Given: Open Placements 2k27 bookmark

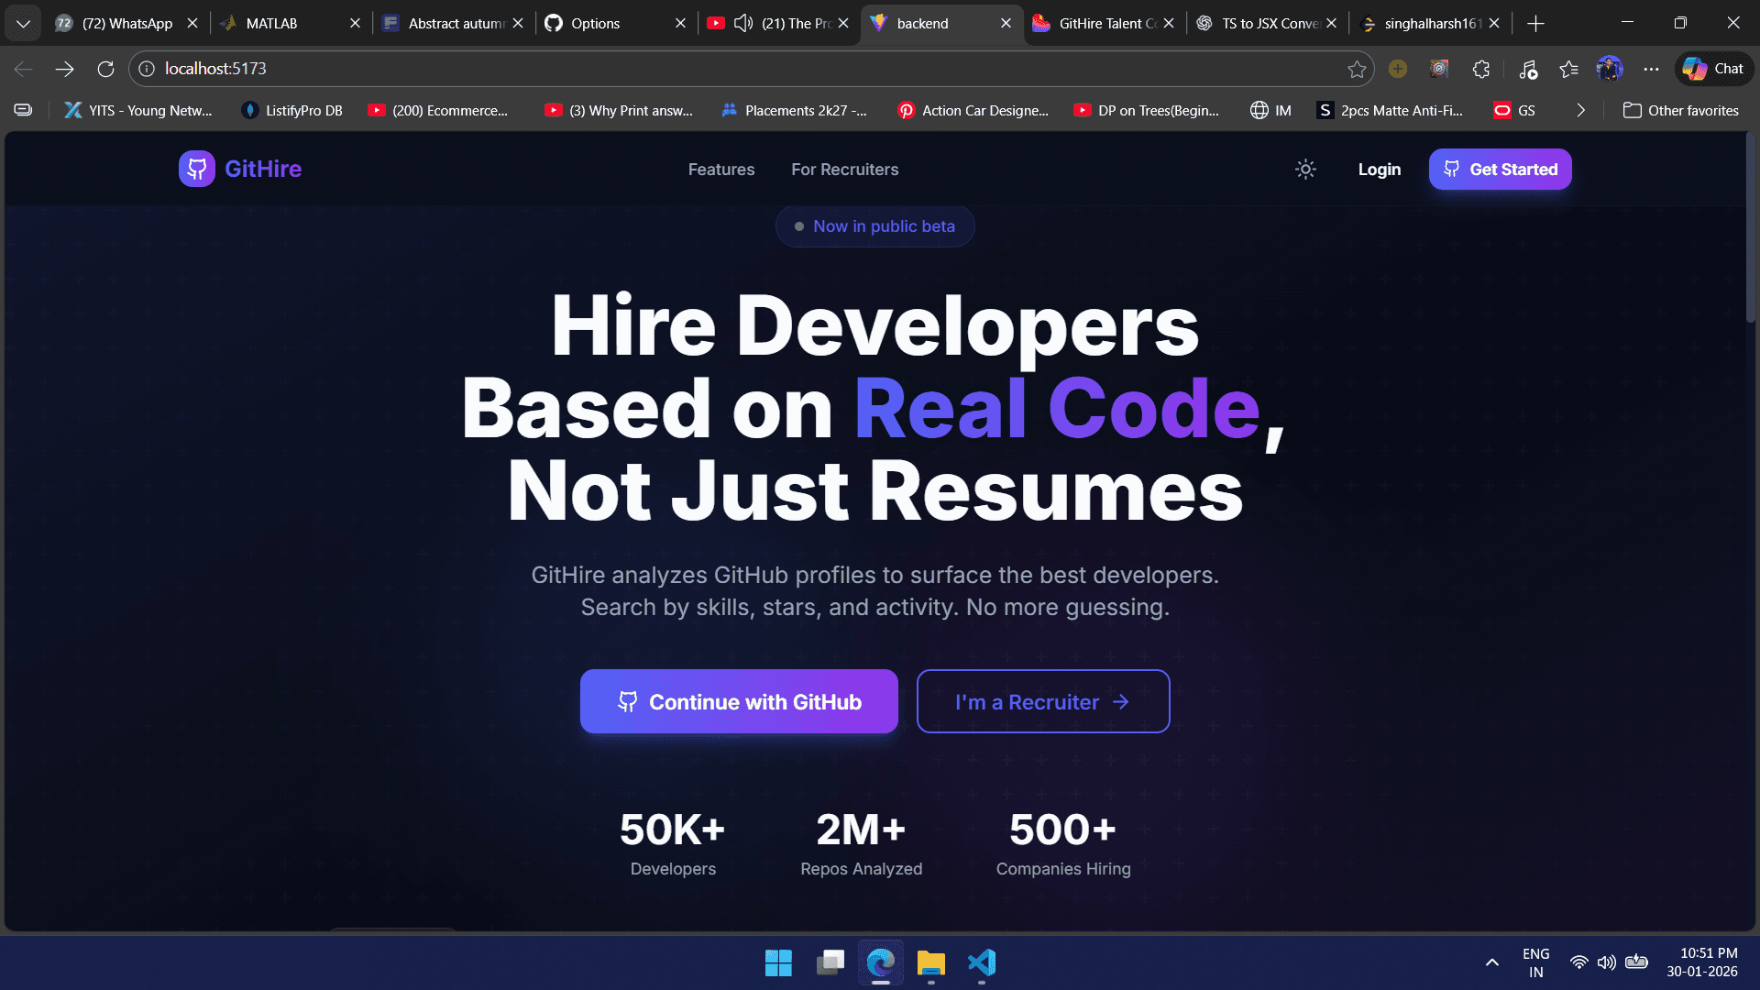Looking at the screenshot, I should (794, 111).
